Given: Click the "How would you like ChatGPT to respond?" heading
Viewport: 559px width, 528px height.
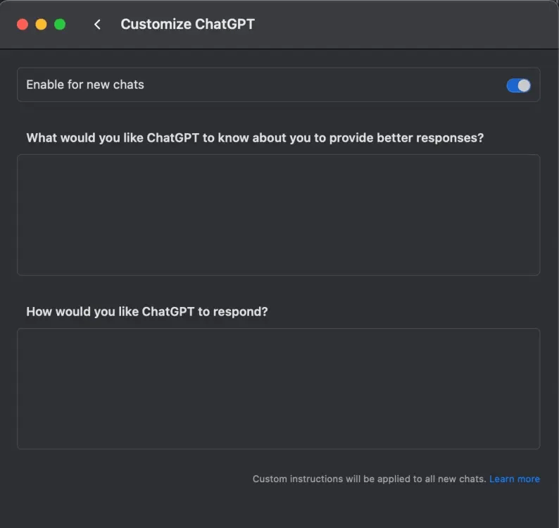Looking at the screenshot, I should 147,311.
